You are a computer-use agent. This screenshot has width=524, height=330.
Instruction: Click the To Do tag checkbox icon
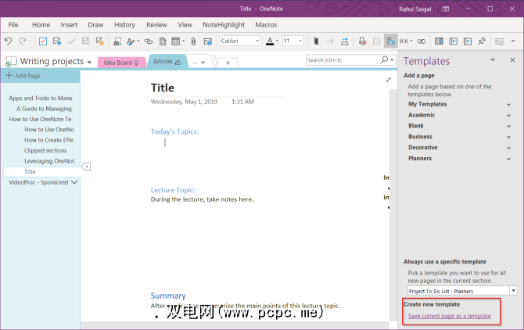click(43, 41)
